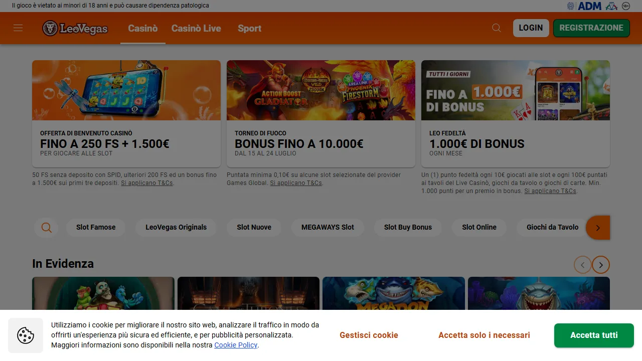Click the LOGIN button
Image resolution: width=642 pixels, height=361 pixels.
point(531,28)
